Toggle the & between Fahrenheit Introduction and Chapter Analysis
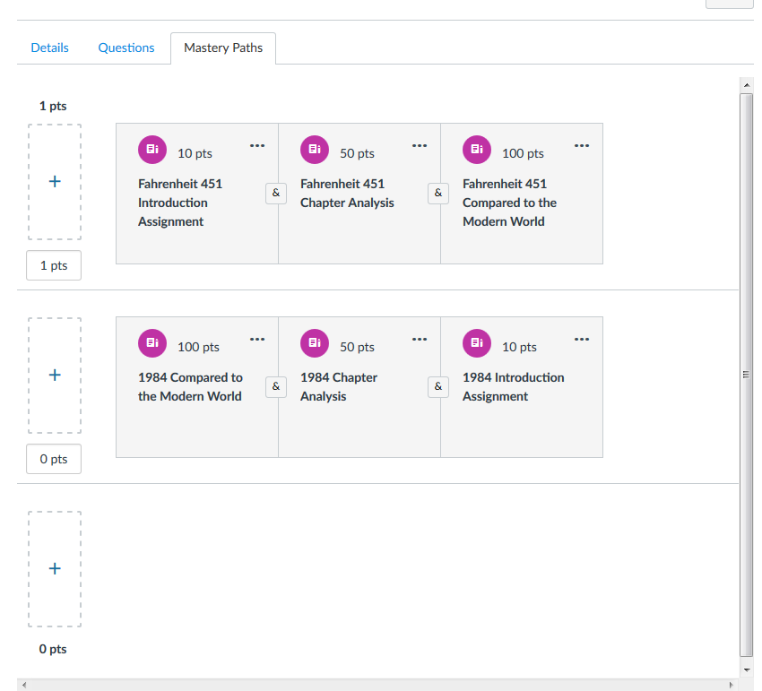This screenshot has height=691, width=762. point(276,194)
